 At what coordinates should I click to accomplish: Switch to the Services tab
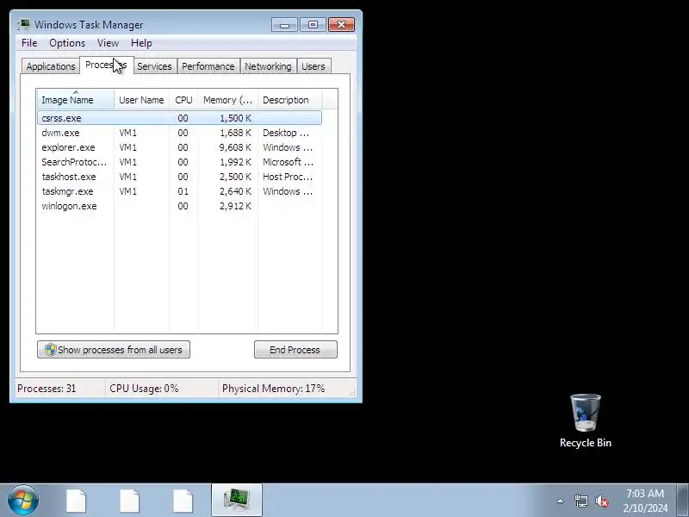[x=155, y=66]
